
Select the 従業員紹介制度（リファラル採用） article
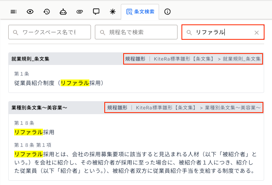coord(59,83)
